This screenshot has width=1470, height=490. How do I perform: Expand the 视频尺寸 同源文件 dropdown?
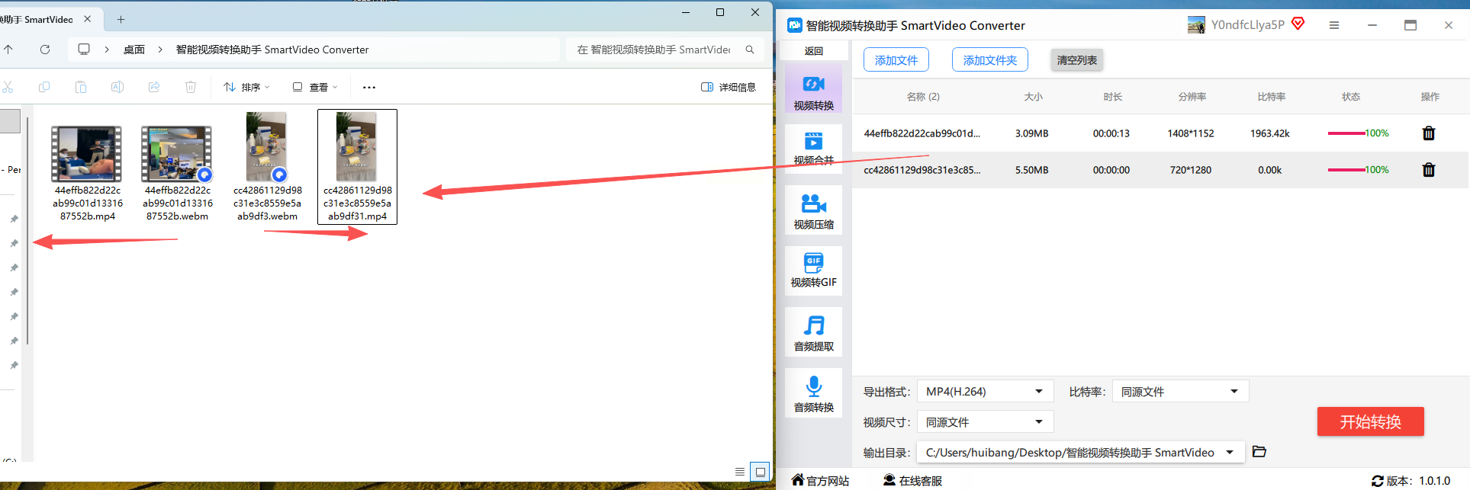[985, 422]
